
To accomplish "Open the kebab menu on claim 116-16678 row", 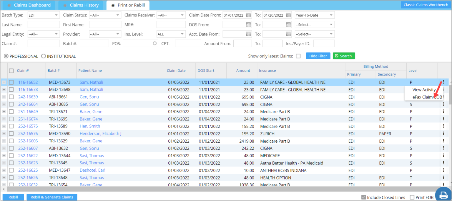I will (x=444, y=89).
